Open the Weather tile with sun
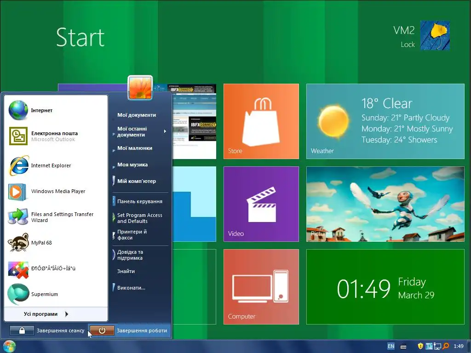The image size is (471, 353). tap(385, 121)
